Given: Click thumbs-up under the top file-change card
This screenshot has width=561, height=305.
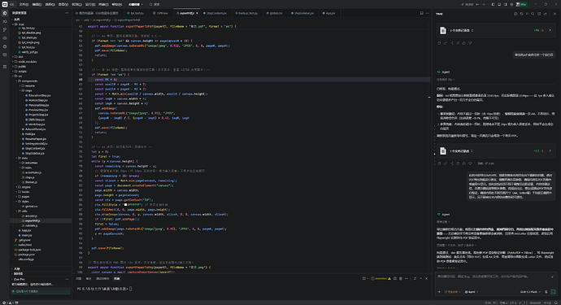Looking at the screenshot, I should 464,43.
